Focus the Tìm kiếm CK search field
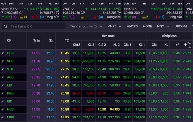This screenshot has height=122, width=193. (33, 26)
